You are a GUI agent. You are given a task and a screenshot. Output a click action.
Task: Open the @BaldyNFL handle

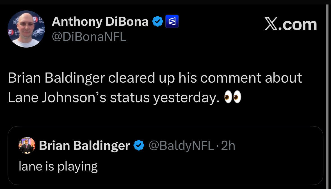point(181,146)
